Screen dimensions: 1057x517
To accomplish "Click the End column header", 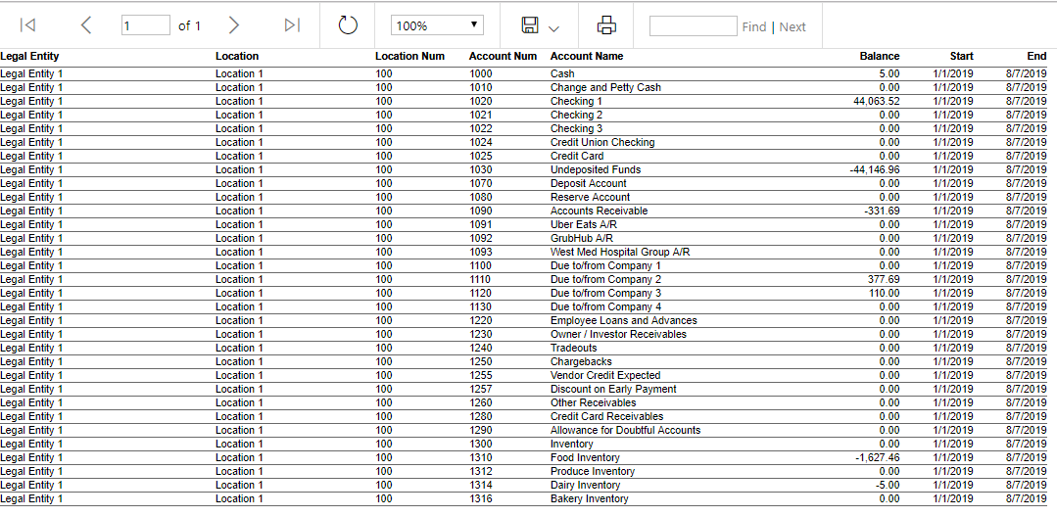I will [x=1036, y=57].
